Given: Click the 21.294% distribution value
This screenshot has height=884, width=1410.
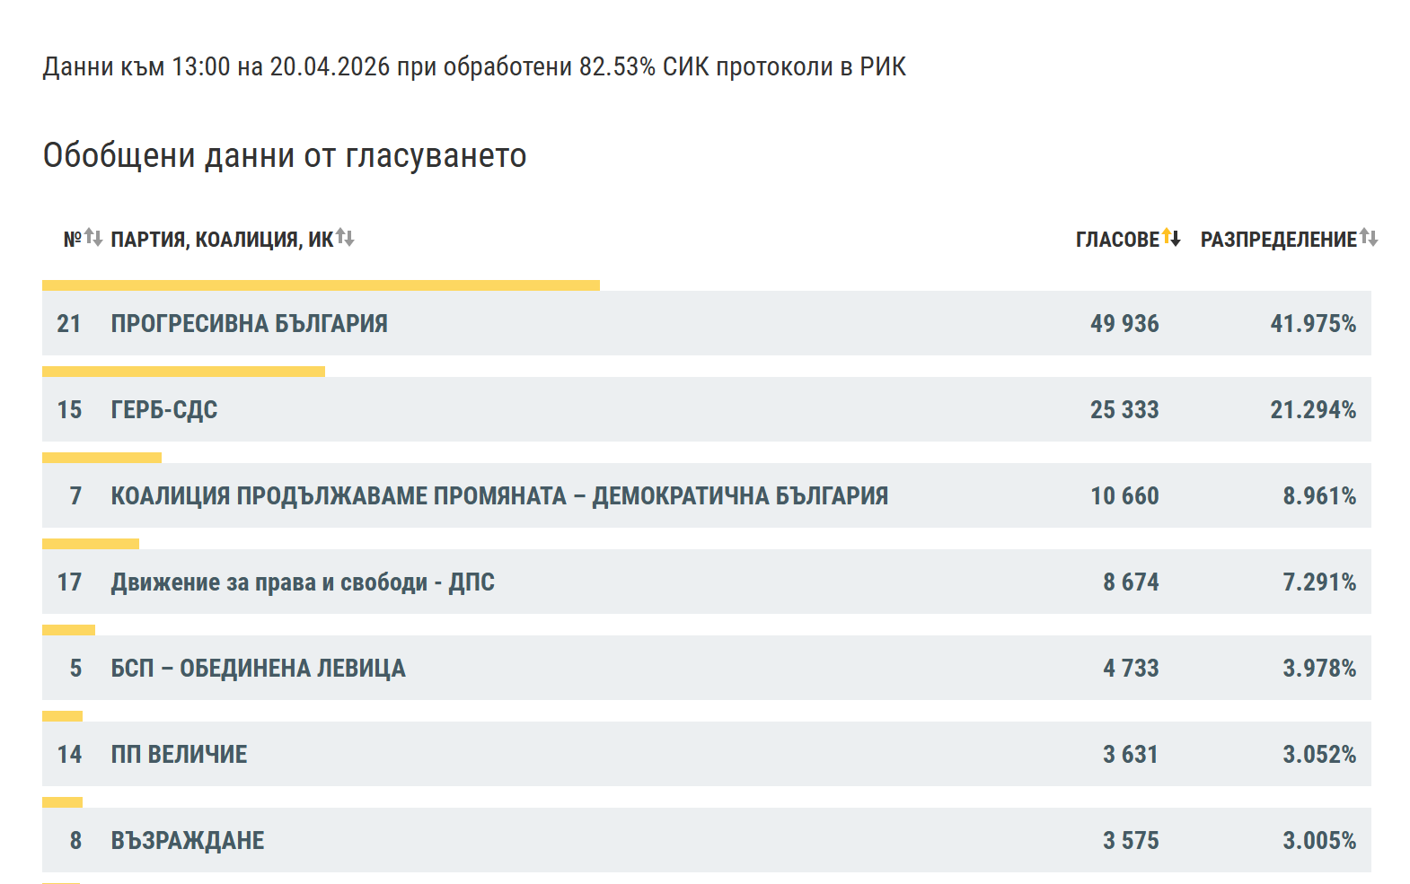Looking at the screenshot, I should tap(1313, 410).
